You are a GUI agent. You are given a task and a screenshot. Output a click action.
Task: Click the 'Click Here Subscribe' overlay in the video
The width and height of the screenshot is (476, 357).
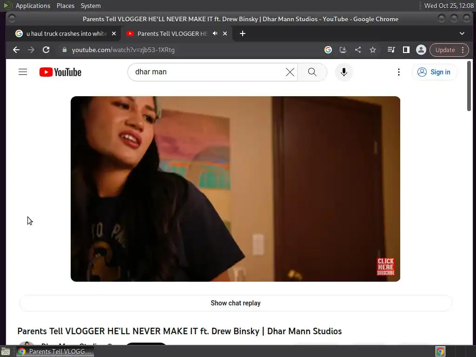pos(385,266)
